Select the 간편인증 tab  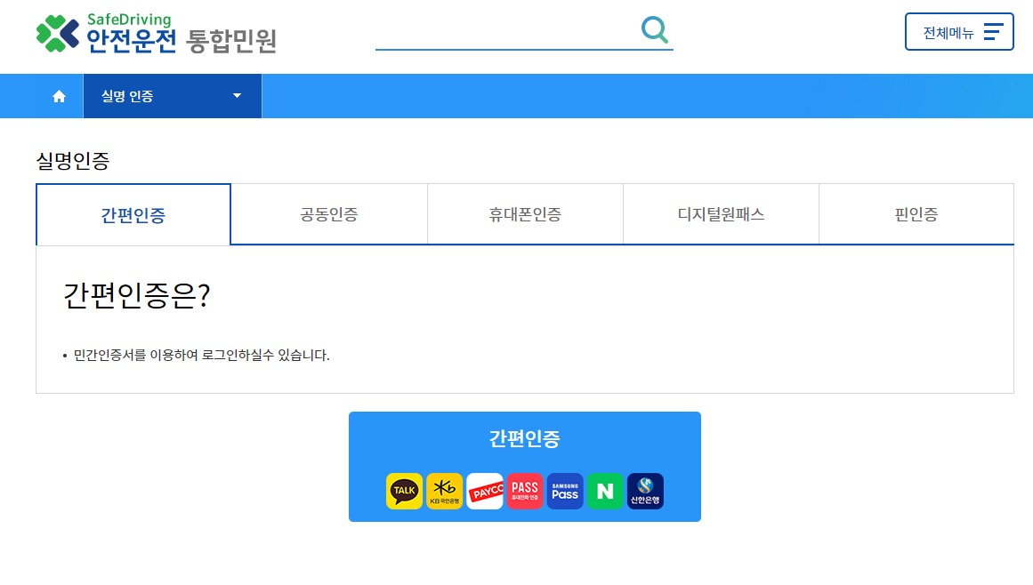click(132, 213)
